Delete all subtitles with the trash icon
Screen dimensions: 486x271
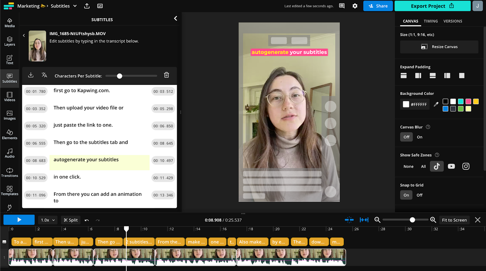(x=166, y=75)
